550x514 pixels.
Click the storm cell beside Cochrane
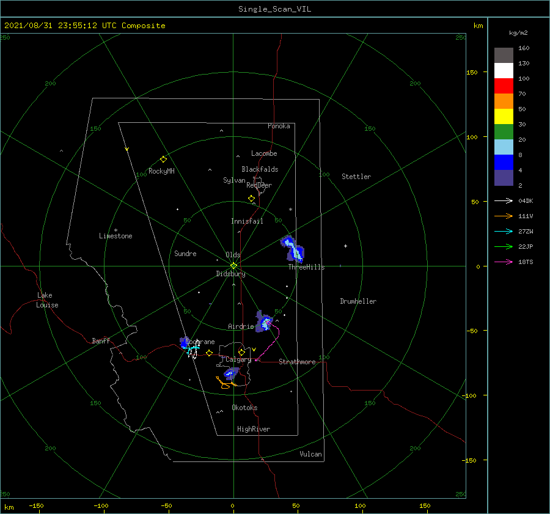click(x=185, y=342)
